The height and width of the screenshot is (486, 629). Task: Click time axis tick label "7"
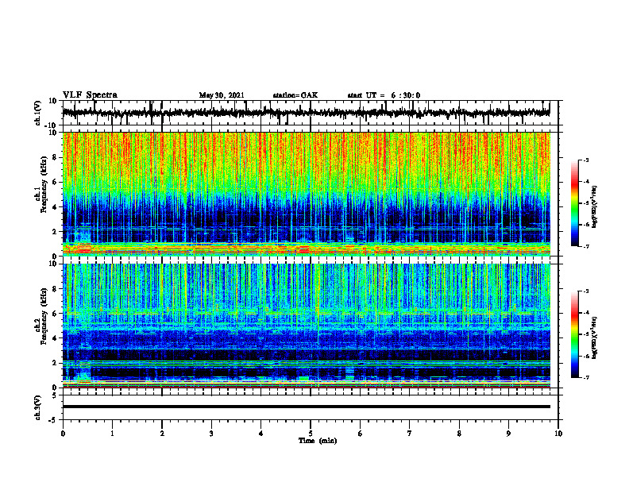(410, 434)
